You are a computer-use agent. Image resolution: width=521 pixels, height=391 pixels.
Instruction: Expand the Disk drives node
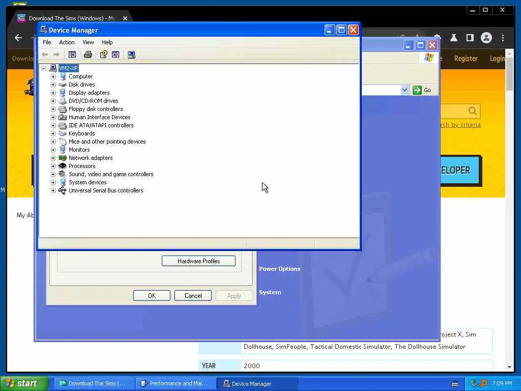click(x=53, y=85)
